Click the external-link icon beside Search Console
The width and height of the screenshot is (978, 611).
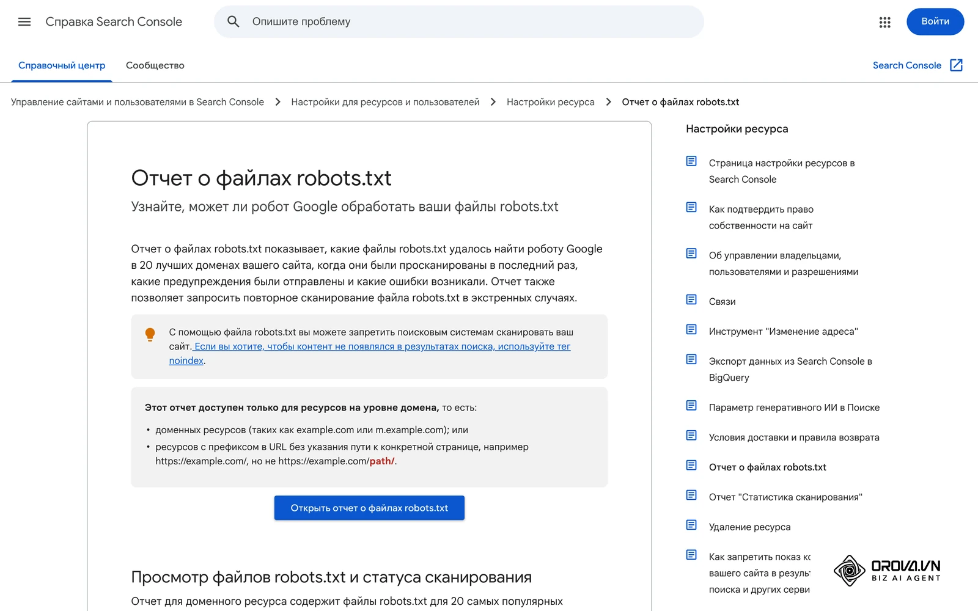pos(957,65)
